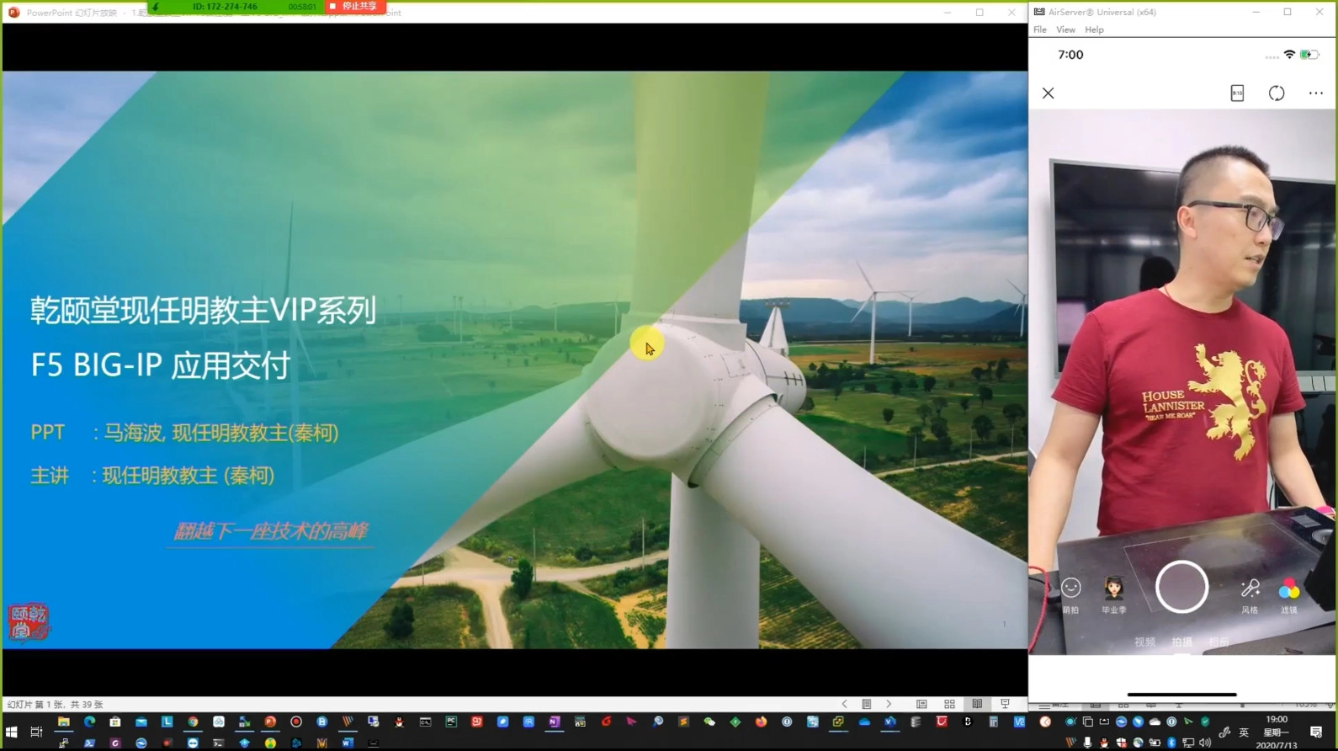Open the three-dot more options menu

click(x=1315, y=93)
